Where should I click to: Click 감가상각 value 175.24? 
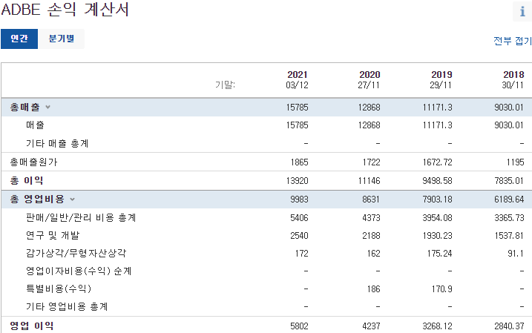(440, 254)
